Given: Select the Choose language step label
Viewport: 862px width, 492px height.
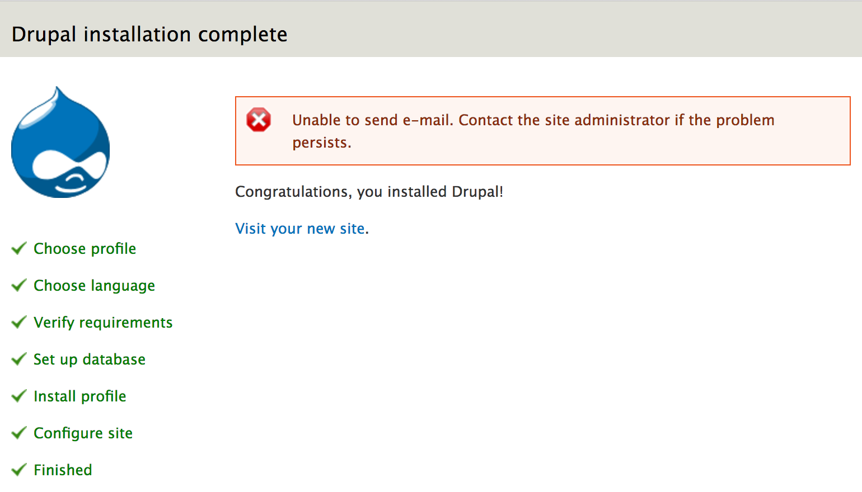Looking at the screenshot, I should coord(94,285).
